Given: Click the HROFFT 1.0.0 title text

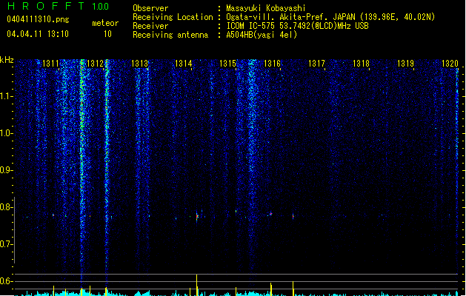Looking at the screenshot, I should (59, 6).
